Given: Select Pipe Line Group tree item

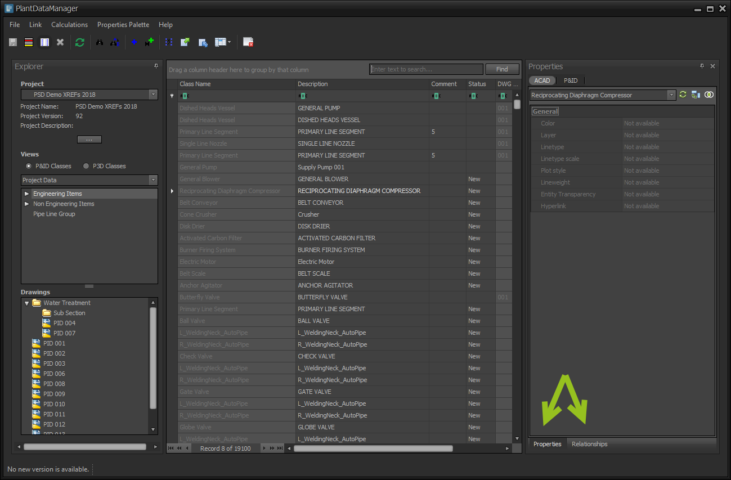Looking at the screenshot, I should 54,214.
